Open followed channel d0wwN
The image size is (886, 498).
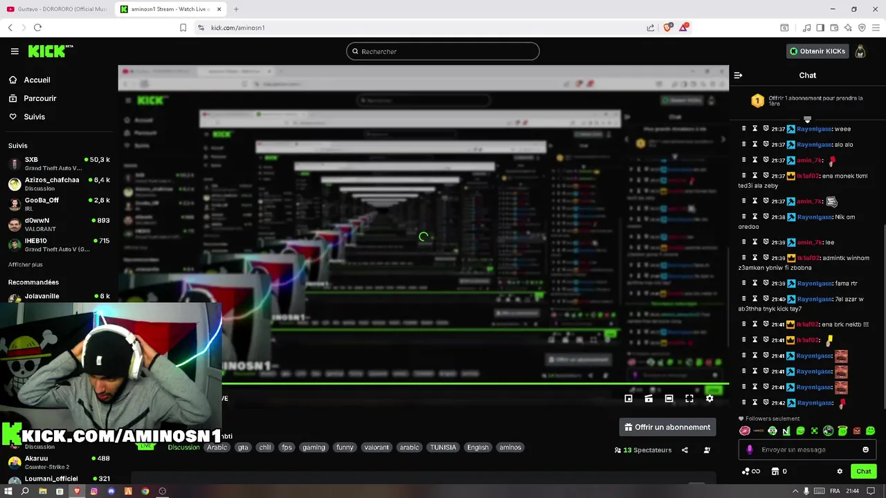tap(59, 224)
